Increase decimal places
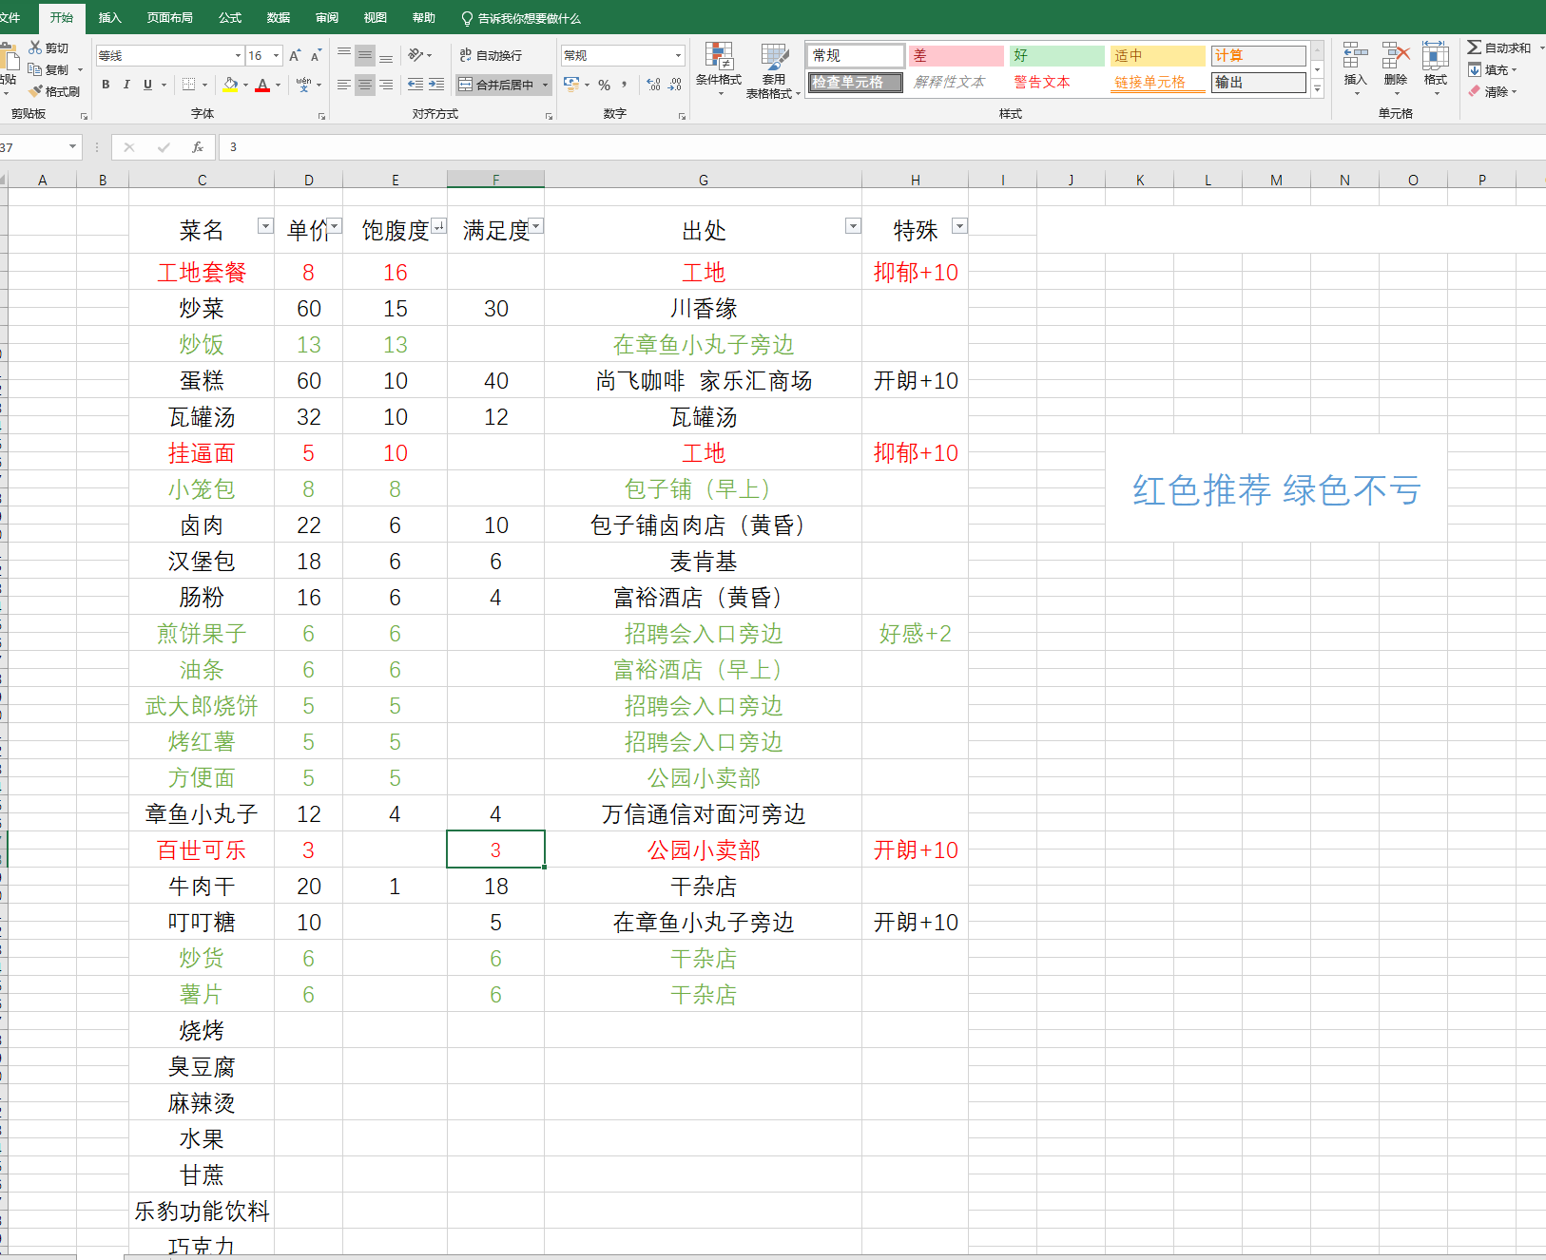The image size is (1546, 1260). (x=653, y=85)
